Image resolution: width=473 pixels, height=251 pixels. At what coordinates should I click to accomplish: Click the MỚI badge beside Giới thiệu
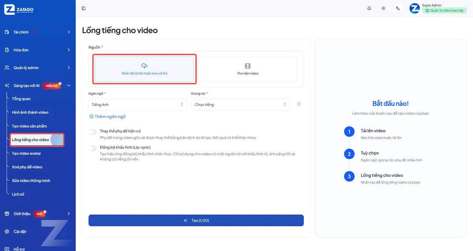[40, 214]
